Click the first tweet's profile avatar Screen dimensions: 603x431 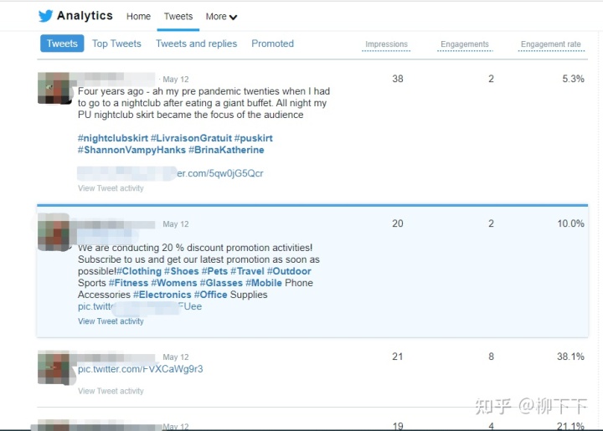click(54, 89)
